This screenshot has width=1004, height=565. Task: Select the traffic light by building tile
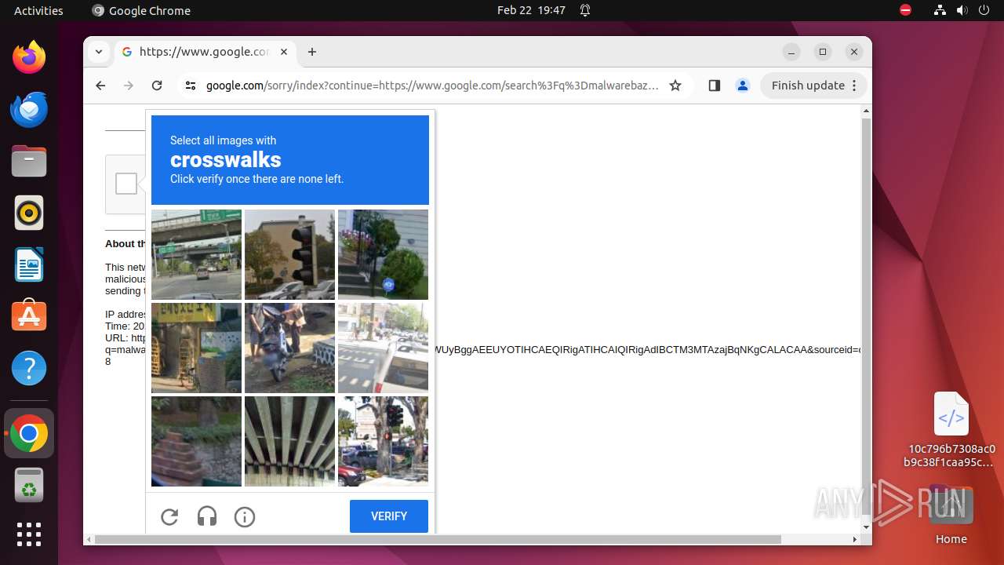pos(289,254)
